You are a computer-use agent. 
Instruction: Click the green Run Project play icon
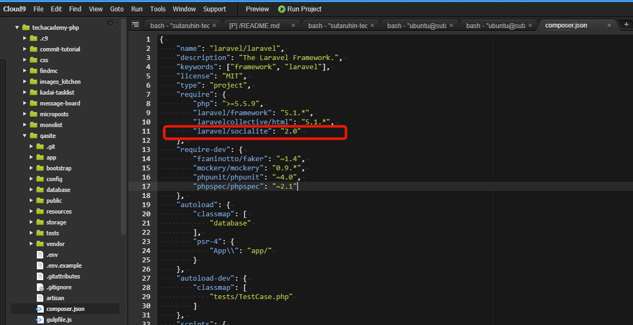point(282,9)
